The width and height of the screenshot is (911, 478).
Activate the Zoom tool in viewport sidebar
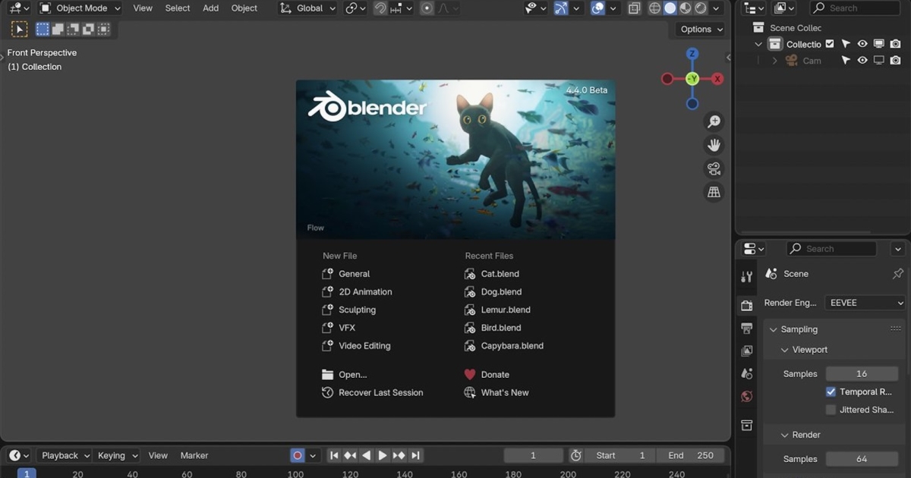(x=714, y=121)
